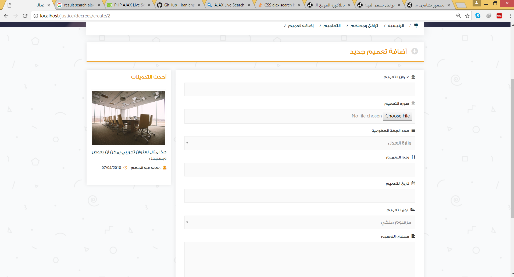This screenshot has height=277, width=514.
Task: Click the browser reload page icon
Action: [25, 16]
